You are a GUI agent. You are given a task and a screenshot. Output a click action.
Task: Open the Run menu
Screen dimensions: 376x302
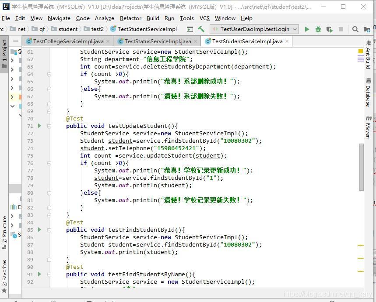(x=169, y=18)
